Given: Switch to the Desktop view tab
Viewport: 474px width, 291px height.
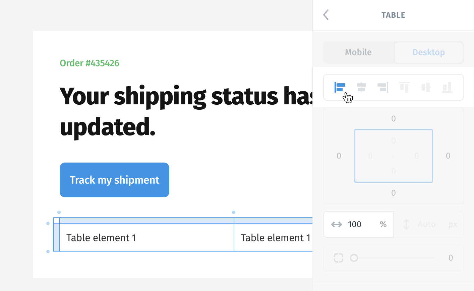Looking at the screenshot, I should coord(429,52).
